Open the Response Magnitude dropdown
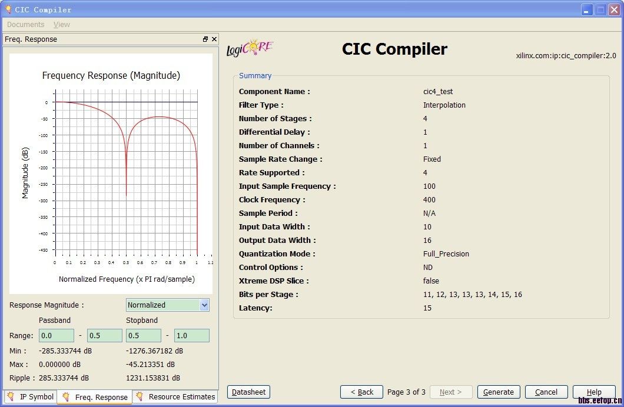 (204, 305)
